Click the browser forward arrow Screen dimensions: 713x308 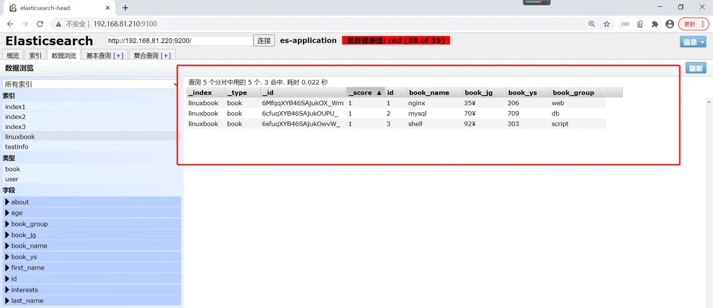pos(25,24)
